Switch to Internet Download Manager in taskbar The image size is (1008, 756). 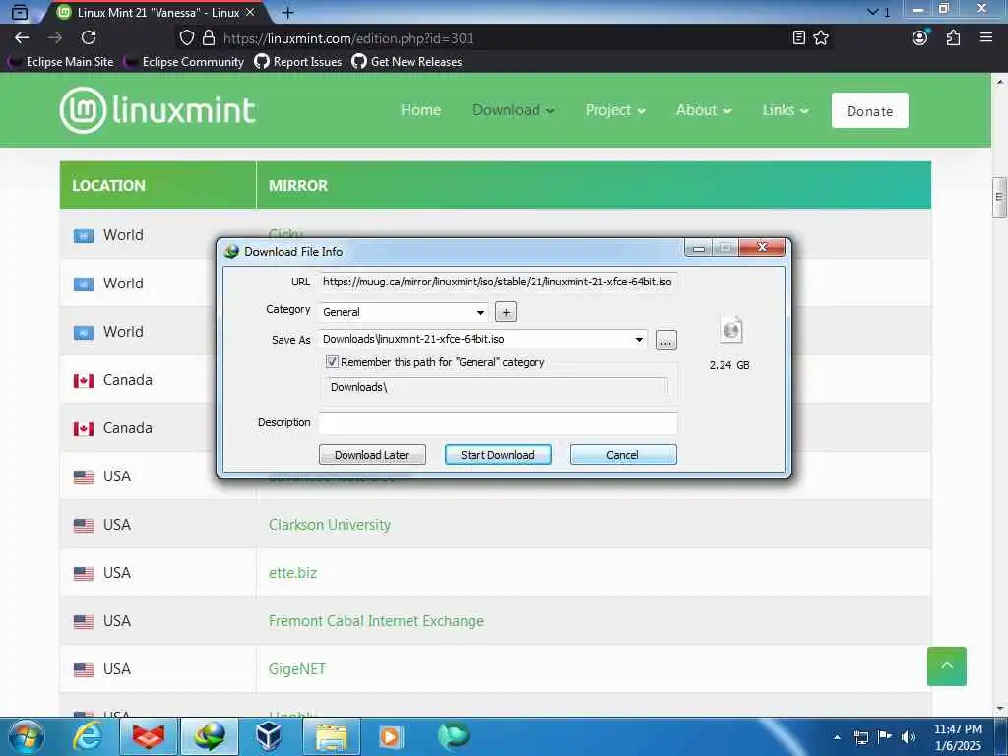211,736
